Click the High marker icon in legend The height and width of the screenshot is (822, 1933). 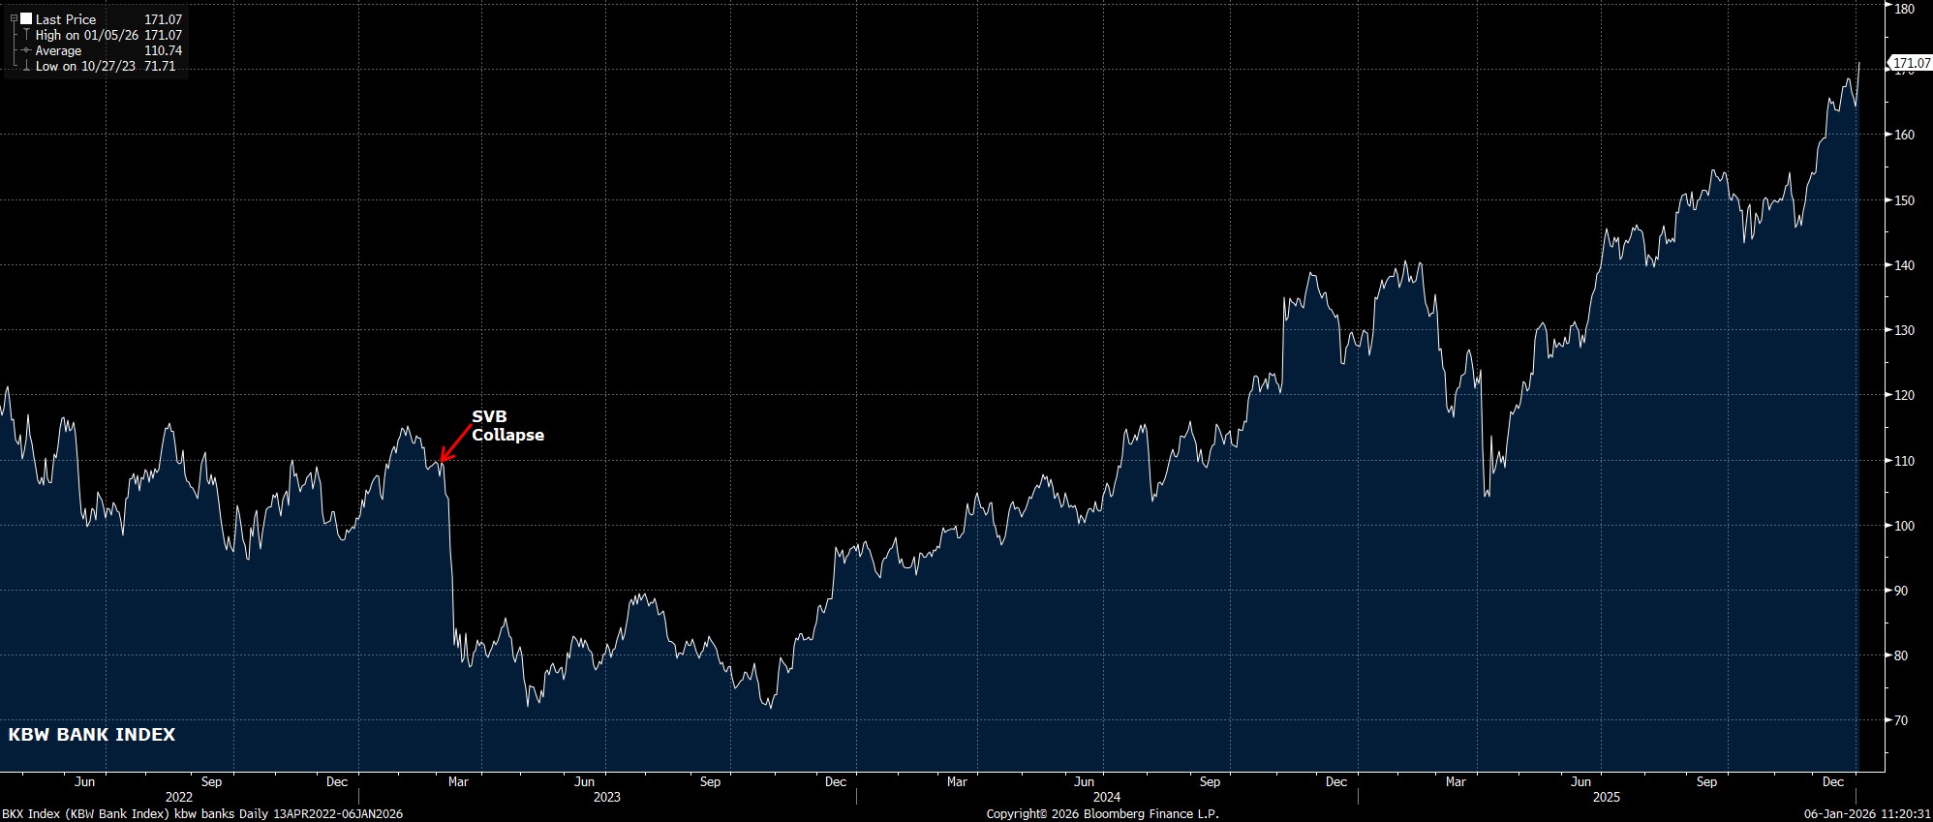click(24, 35)
